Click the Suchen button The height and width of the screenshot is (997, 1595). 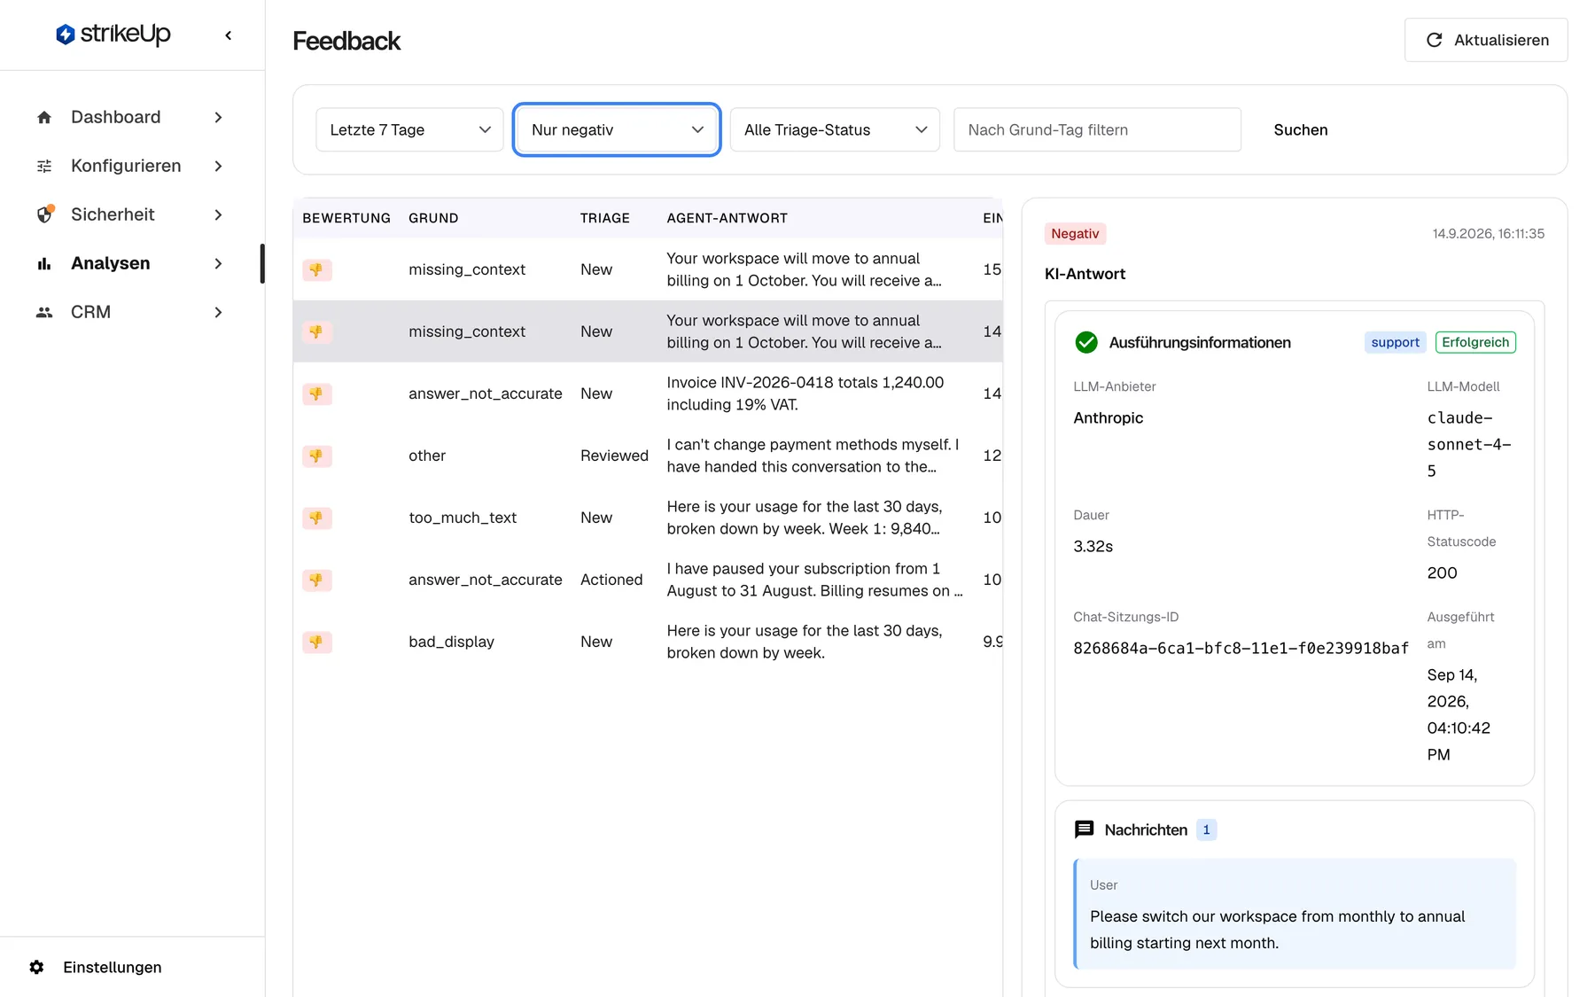[1300, 129]
